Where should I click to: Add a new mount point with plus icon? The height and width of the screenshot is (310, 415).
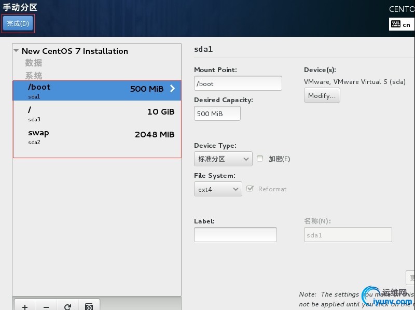click(24, 306)
